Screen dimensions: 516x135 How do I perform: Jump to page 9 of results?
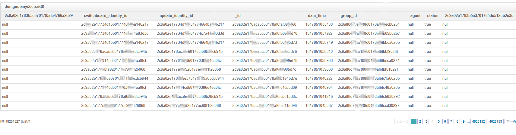(464, 121)
